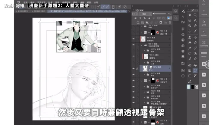Select the Hand (move canvas) tool
The height and width of the screenshot is (125, 223).
(190, 15)
